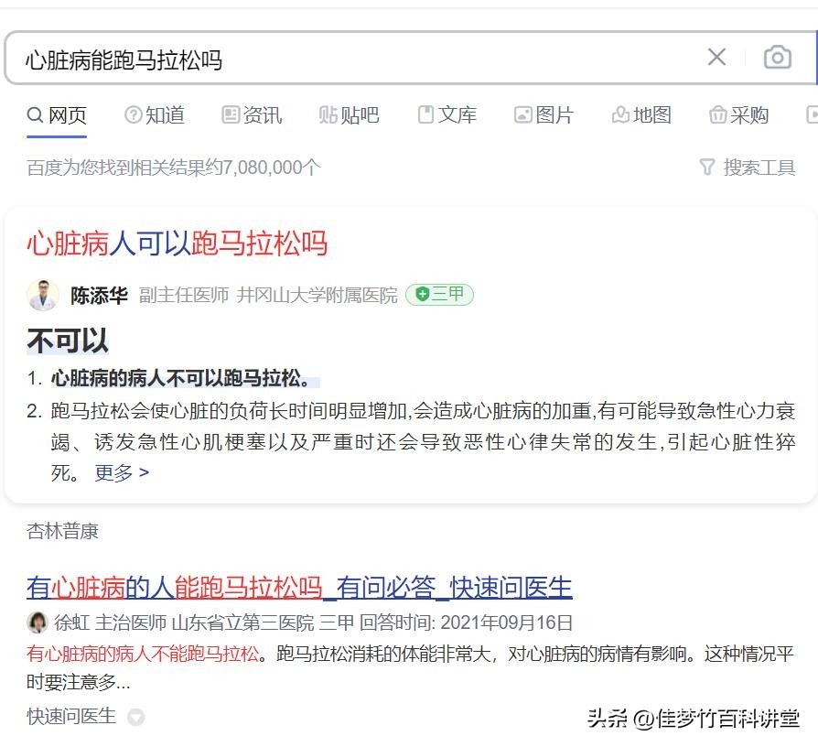
Task: Click the 三甲 hospital badge
Action: [439, 295]
